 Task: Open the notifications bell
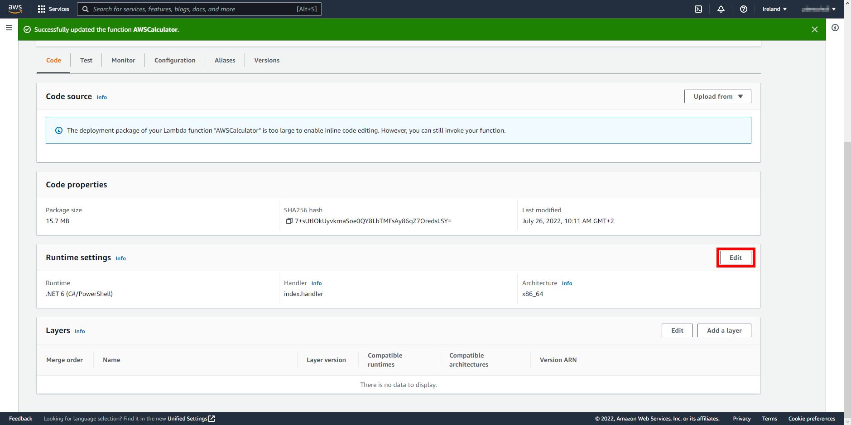[721, 9]
